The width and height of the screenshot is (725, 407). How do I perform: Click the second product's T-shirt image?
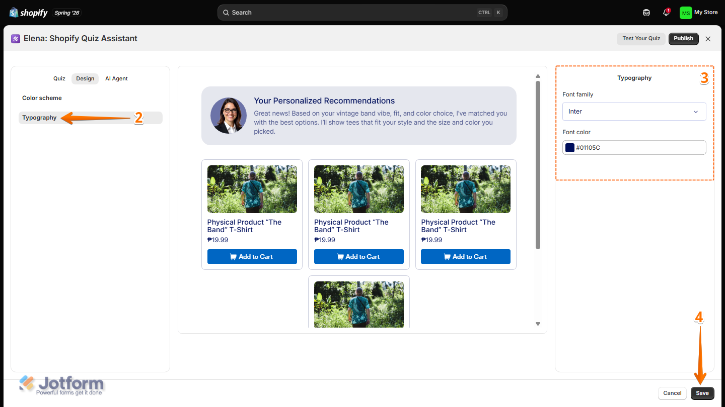pos(359,189)
